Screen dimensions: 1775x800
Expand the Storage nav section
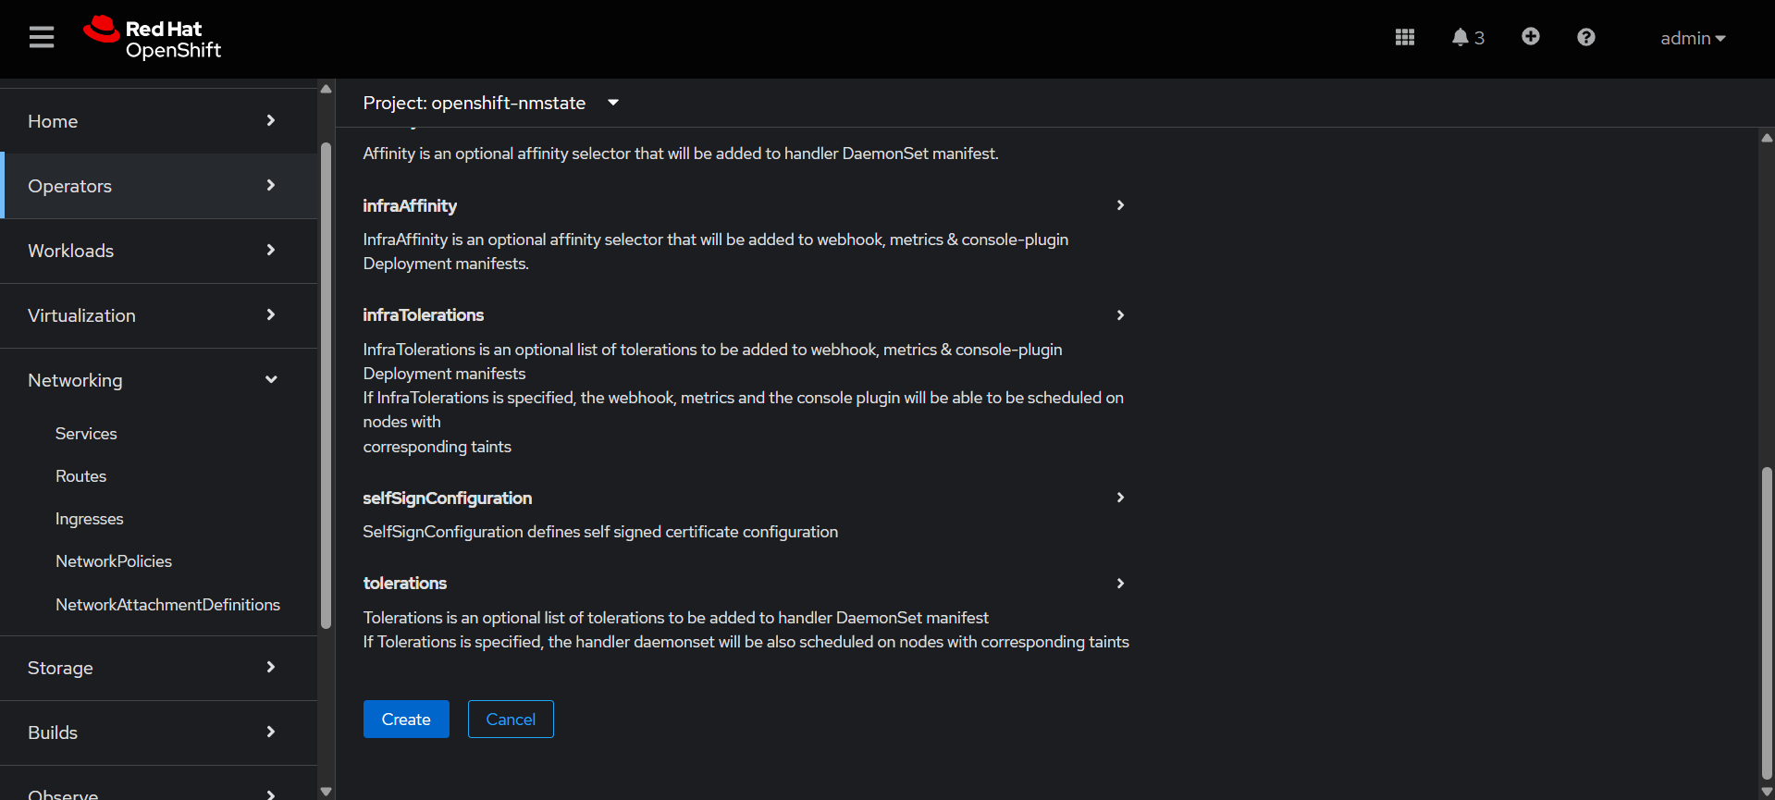153,668
